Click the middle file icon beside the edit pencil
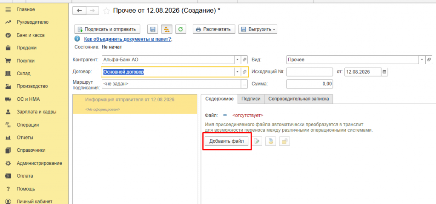This screenshot has height=204, width=436. pos(270,142)
